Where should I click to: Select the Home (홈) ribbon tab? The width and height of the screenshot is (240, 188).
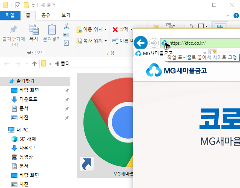point(28,15)
